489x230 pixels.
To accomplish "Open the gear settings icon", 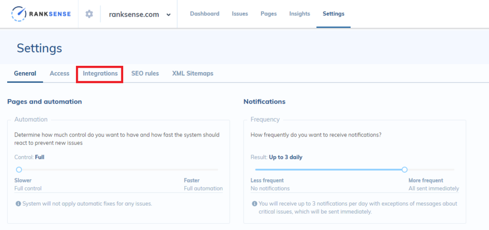I will 89,14.
